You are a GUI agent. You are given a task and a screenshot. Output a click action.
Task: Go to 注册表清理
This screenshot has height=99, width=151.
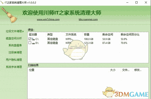click(15, 52)
